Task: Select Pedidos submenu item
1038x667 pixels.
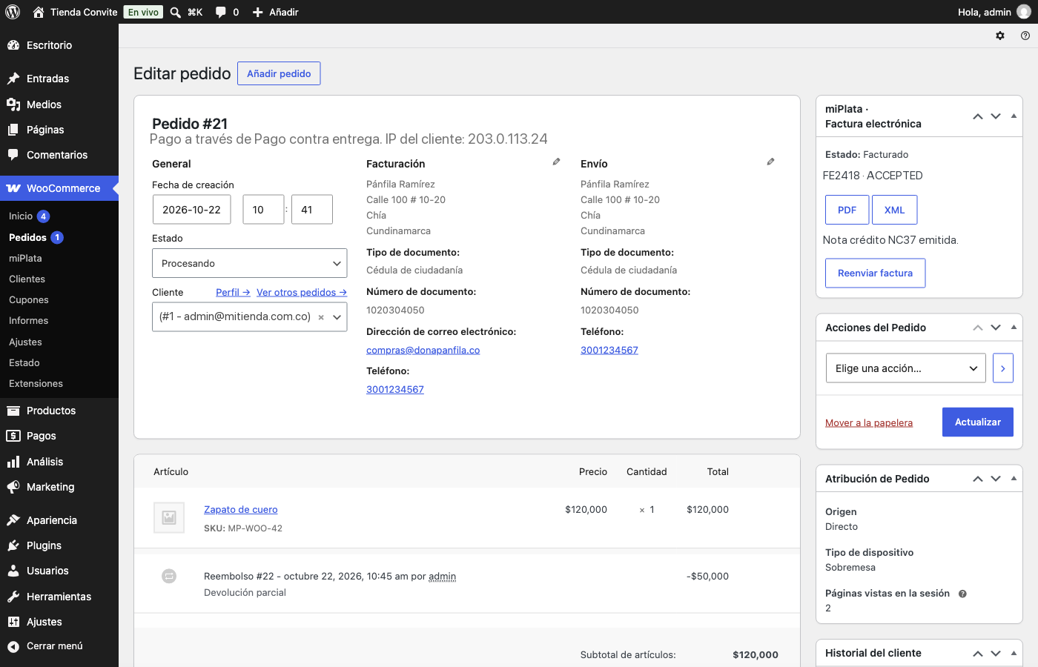Action: coord(28,237)
